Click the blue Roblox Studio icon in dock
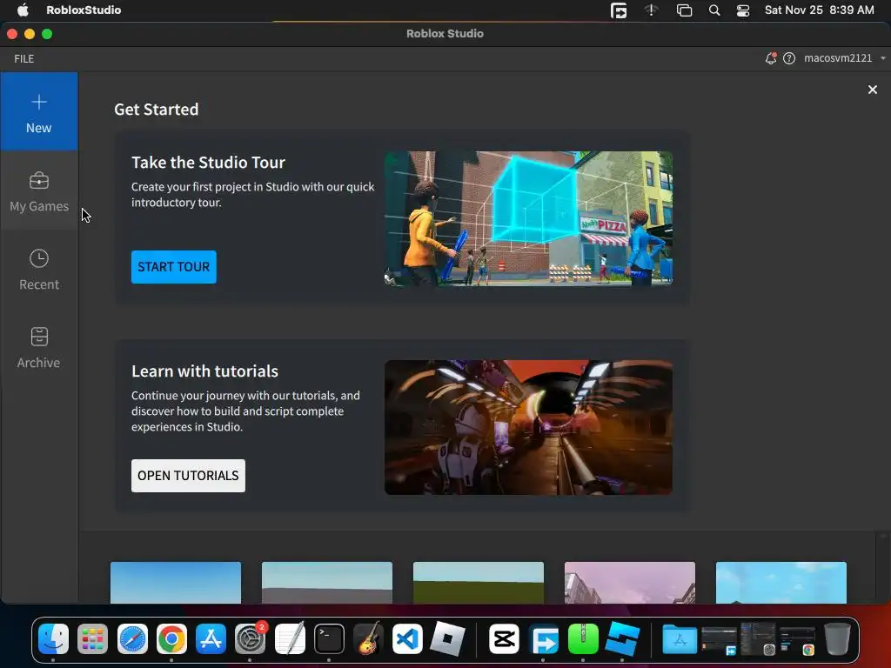Image resolution: width=891 pixels, height=668 pixels. coord(622,639)
